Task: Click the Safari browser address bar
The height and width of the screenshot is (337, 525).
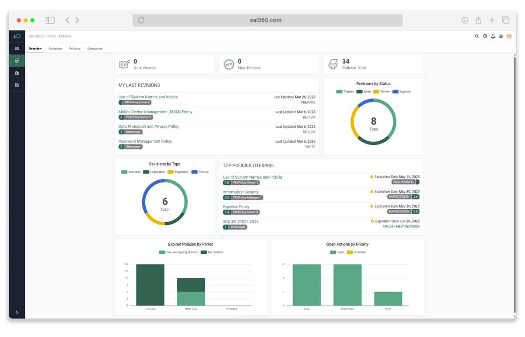Action: coord(267,20)
